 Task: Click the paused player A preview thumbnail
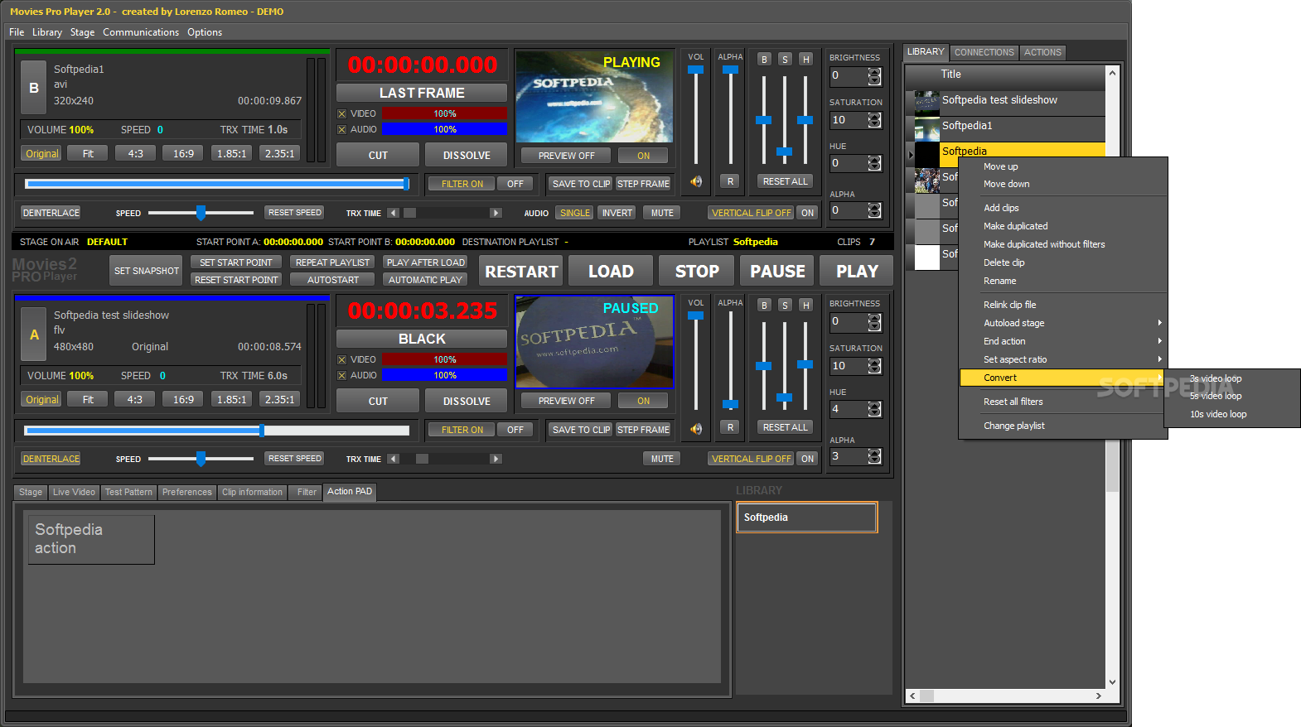click(594, 342)
